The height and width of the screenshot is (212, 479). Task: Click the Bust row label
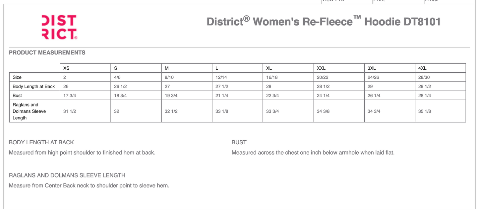pyautogui.click(x=17, y=96)
